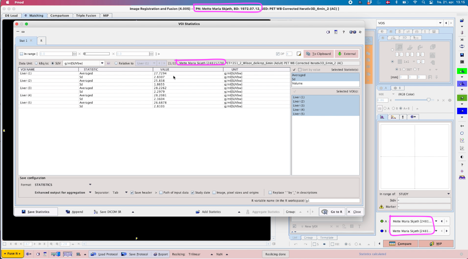468x259 pixels.
Task: Open the Comparison tab
Action: [x=60, y=15]
